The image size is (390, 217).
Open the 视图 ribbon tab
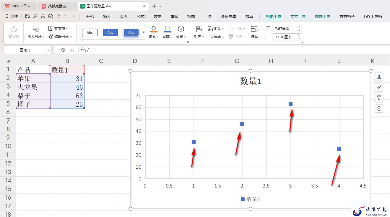(x=191, y=17)
